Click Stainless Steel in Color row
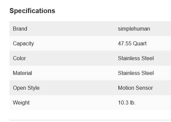The image size is (171, 122). pos(136,58)
